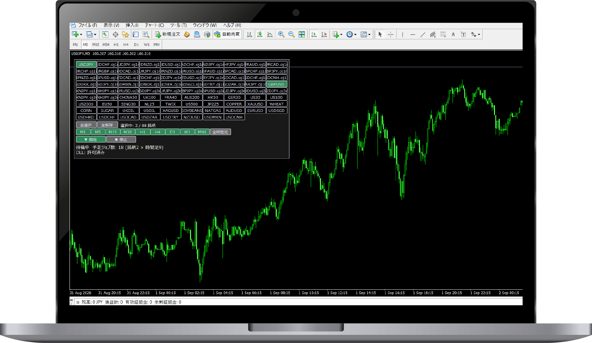The height and width of the screenshot is (343, 592).
Task: Toggle the 自動売買 auto trading button
Action: [x=227, y=34]
